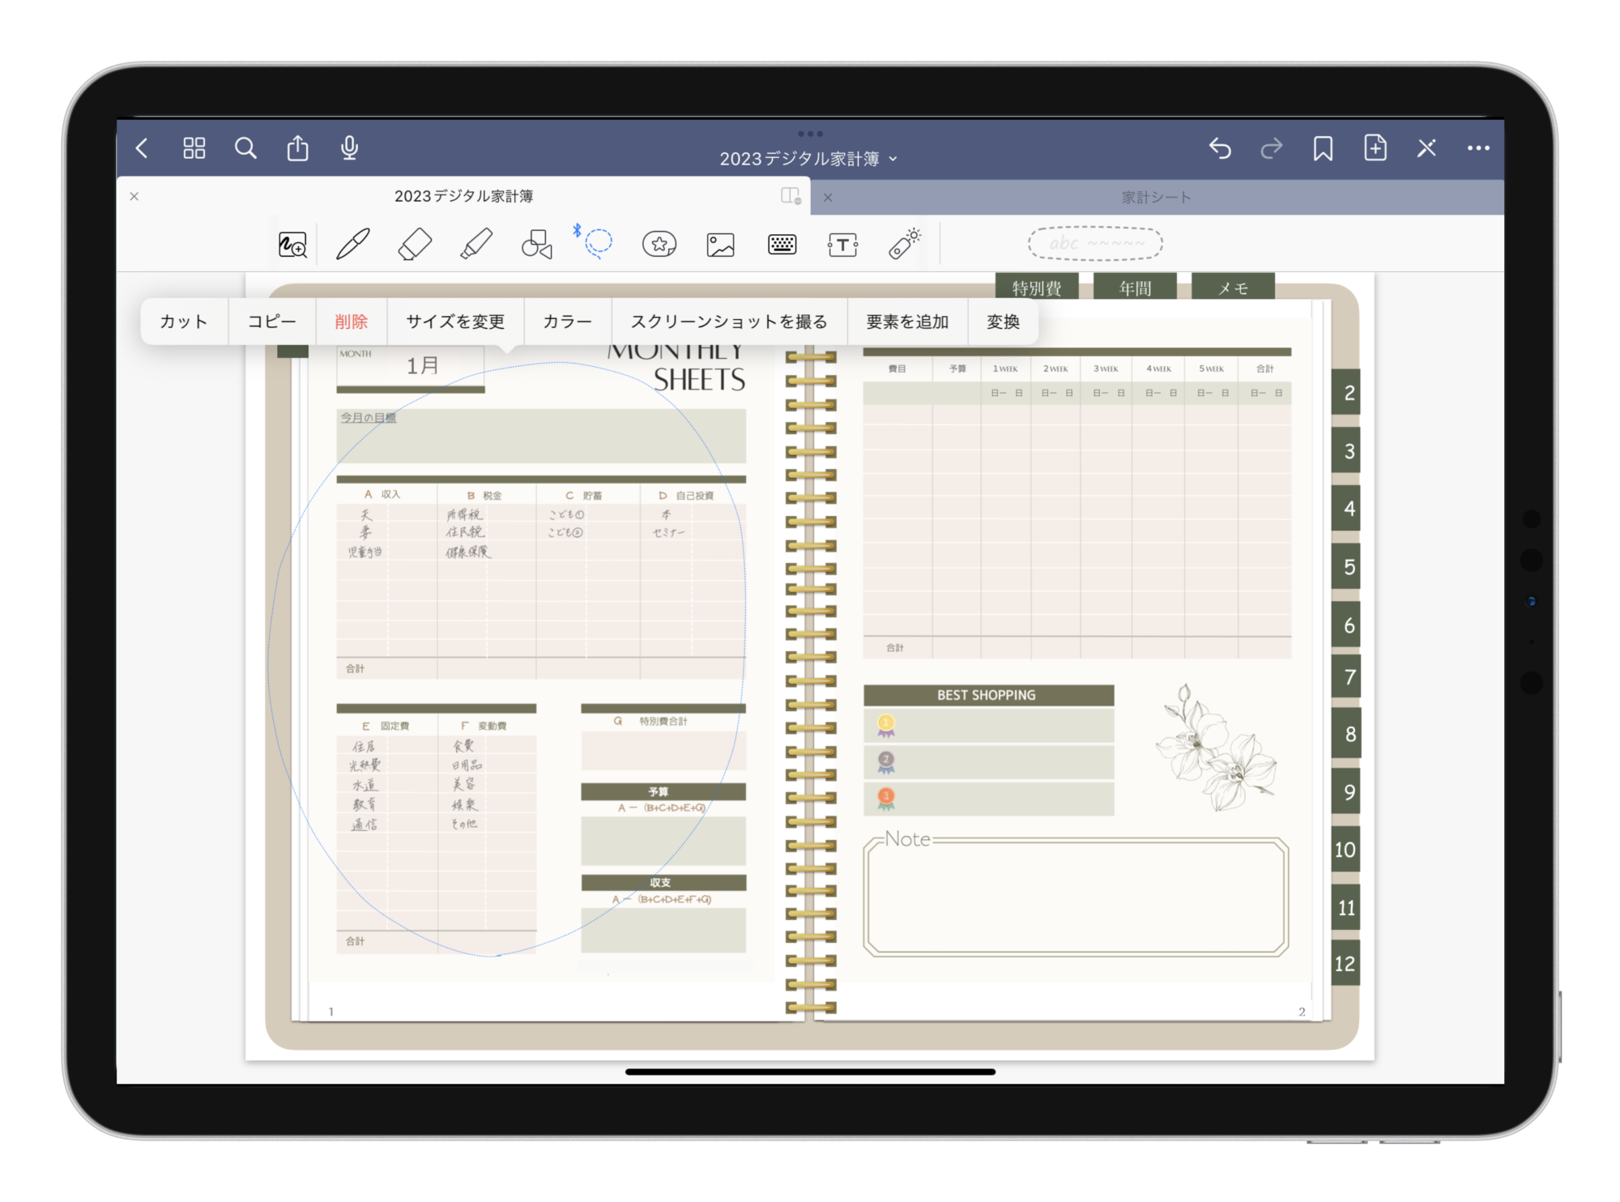Select the Highlighter tool

(x=476, y=244)
